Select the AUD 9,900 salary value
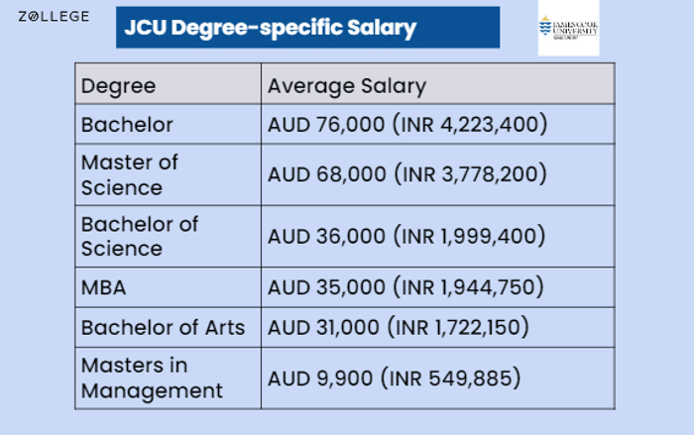Image resolution: width=694 pixels, height=435 pixels. click(x=320, y=379)
